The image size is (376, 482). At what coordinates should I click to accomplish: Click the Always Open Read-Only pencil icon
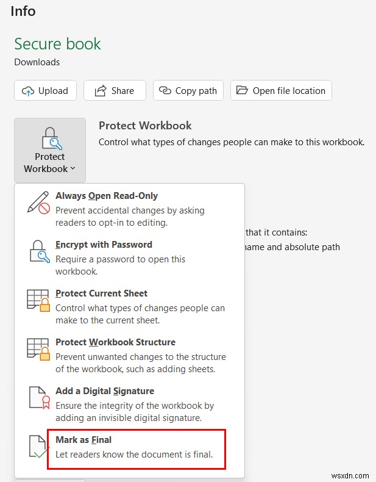(x=38, y=203)
